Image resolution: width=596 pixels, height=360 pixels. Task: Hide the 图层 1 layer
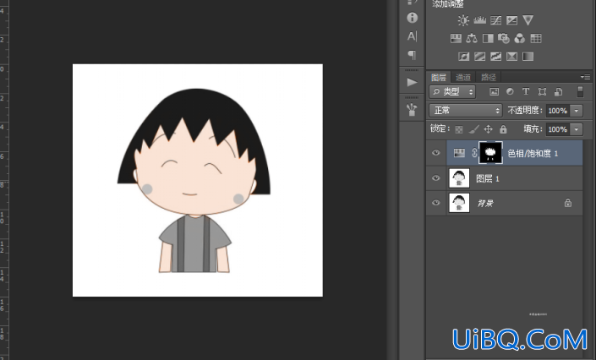pyautogui.click(x=436, y=178)
